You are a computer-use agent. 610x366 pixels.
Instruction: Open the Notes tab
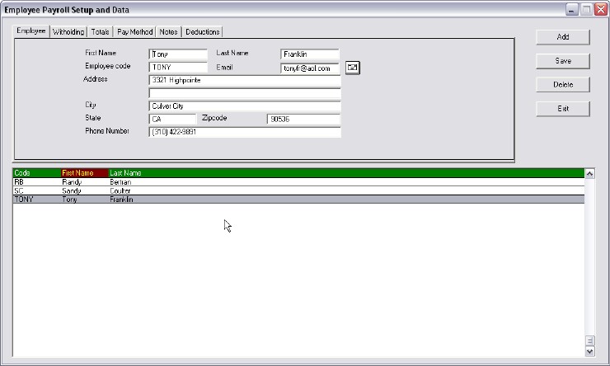click(x=169, y=32)
